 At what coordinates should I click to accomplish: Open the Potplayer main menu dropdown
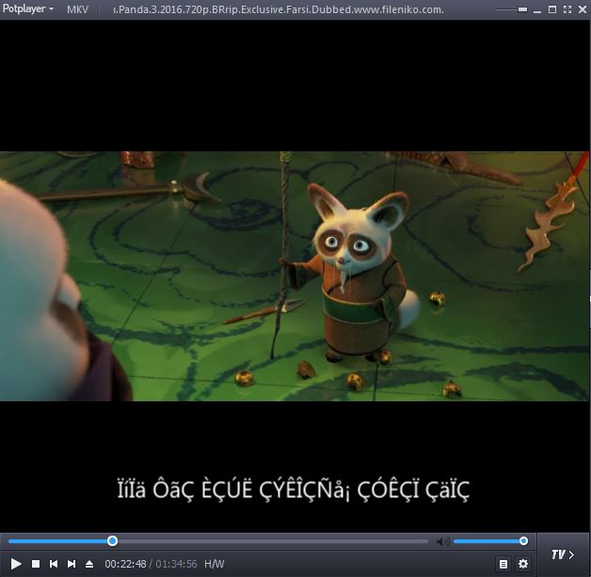coord(27,8)
